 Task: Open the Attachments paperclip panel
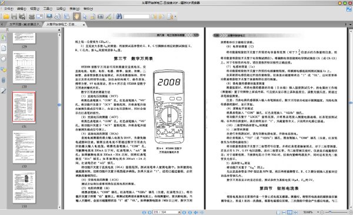(x=4, y=80)
